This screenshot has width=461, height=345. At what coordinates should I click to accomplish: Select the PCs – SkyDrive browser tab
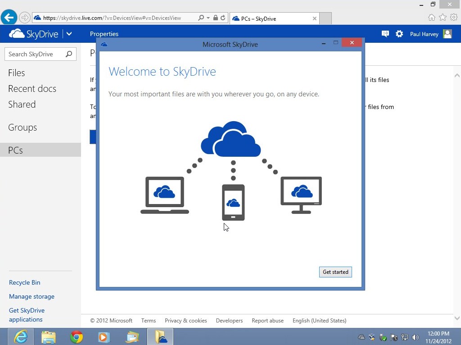pyautogui.click(x=270, y=18)
